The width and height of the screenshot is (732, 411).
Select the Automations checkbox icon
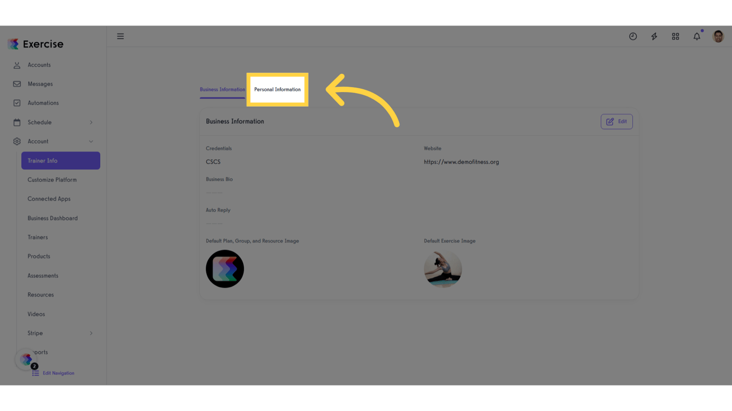[18, 103]
